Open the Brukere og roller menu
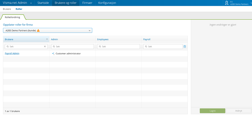Viewport: 252px width, 117px height. tap(66, 3)
